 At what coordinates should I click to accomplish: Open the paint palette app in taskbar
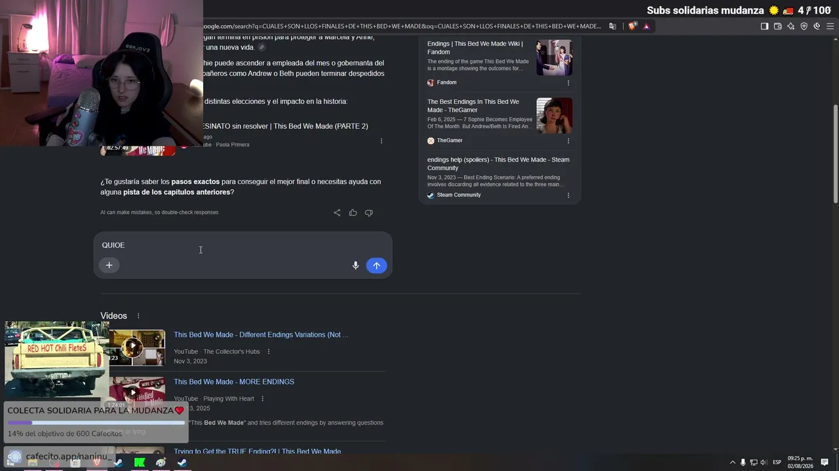click(161, 462)
